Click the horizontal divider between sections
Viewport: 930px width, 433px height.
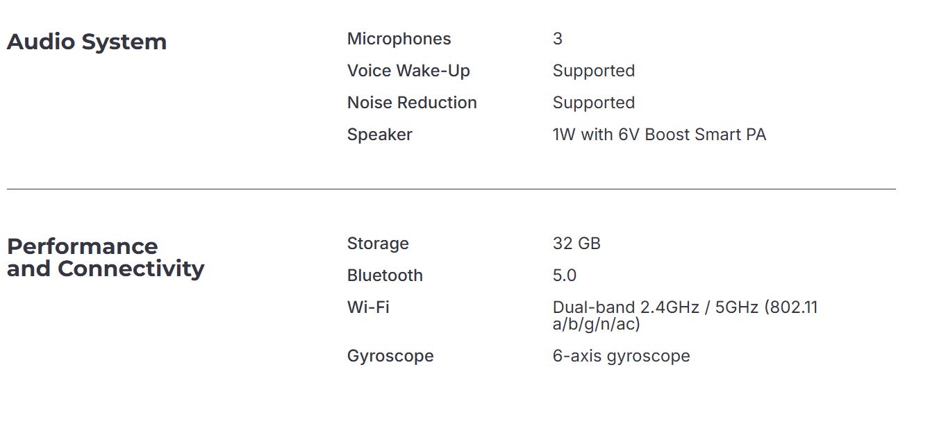pos(451,189)
